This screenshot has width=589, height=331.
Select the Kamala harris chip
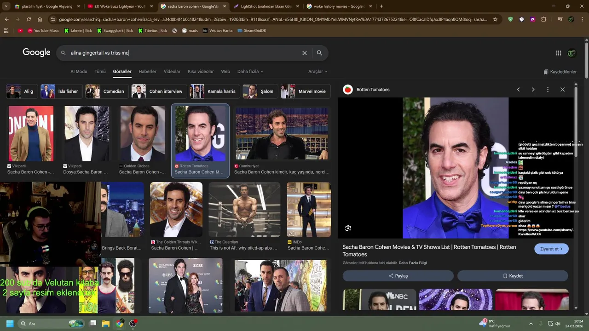pyautogui.click(x=215, y=91)
